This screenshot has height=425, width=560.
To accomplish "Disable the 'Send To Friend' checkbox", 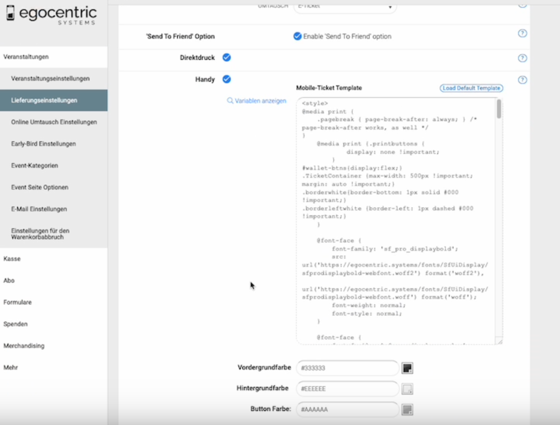I will tap(297, 37).
